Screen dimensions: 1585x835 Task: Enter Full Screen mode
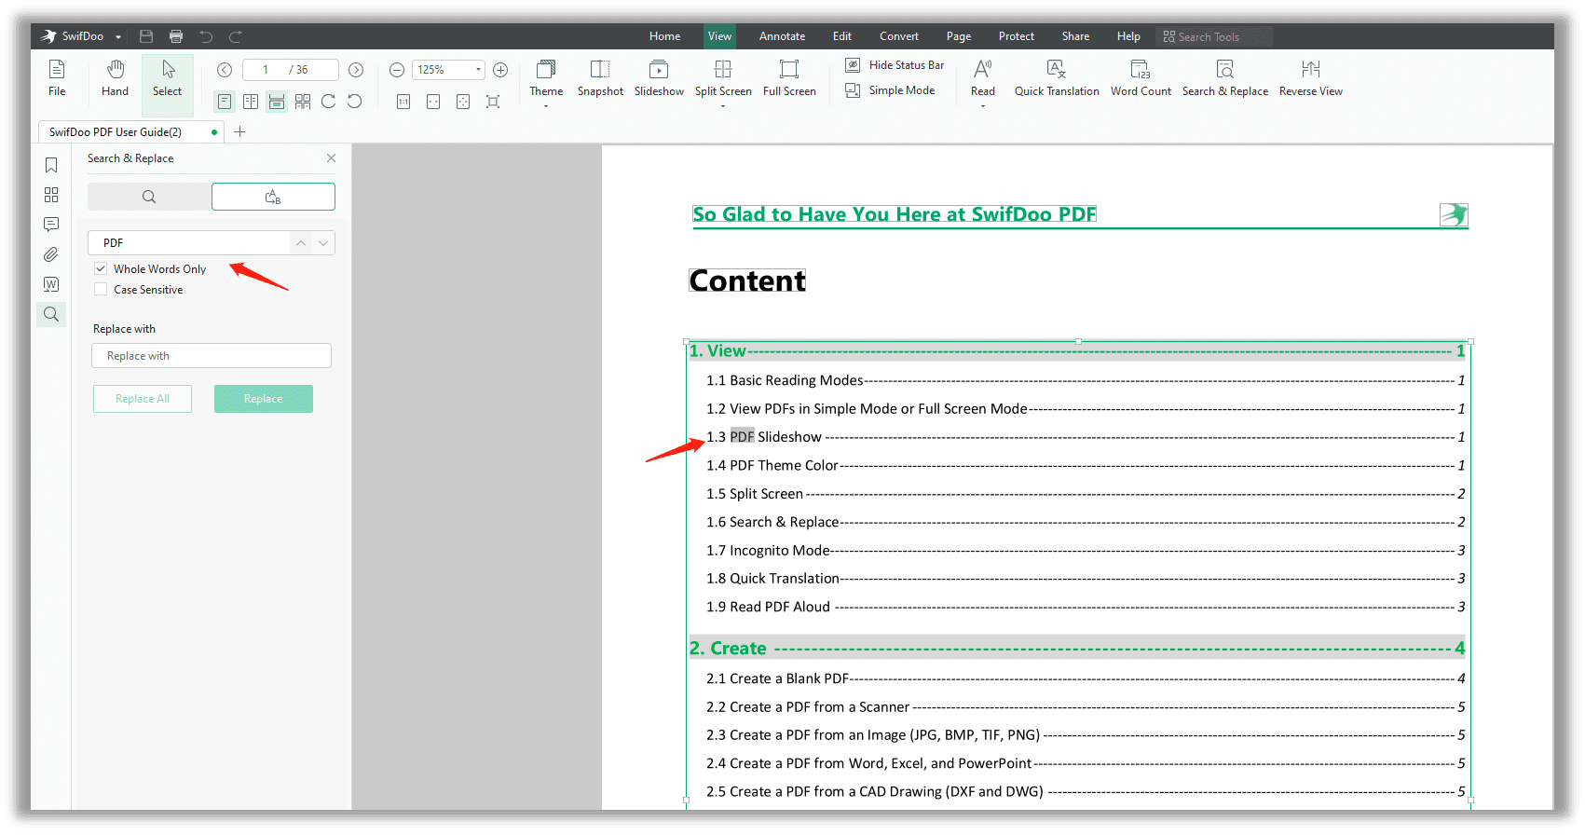pyautogui.click(x=789, y=78)
